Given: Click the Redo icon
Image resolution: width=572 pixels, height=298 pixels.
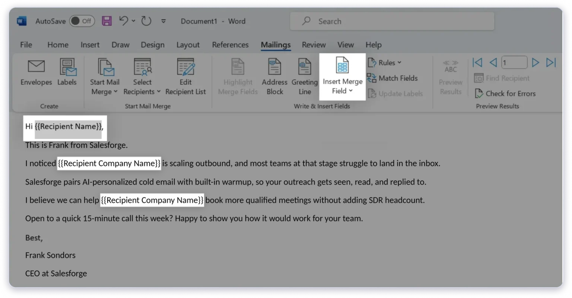Looking at the screenshot, I should [146, 21].
